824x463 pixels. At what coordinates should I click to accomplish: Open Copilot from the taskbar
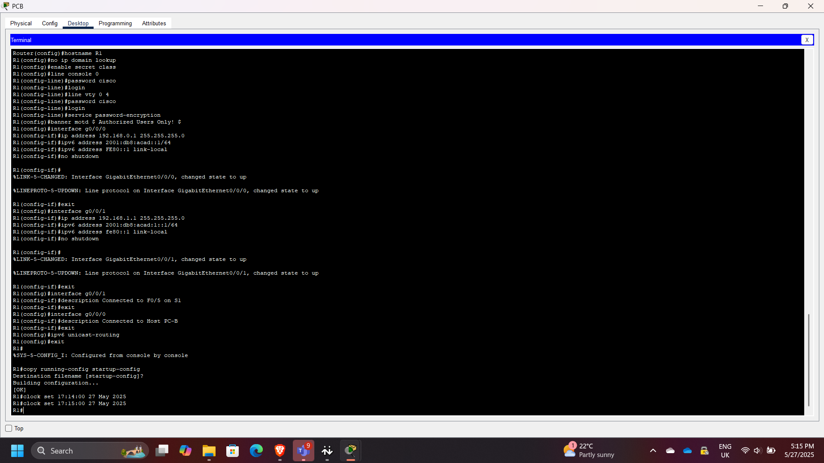(x=185, y=451)
